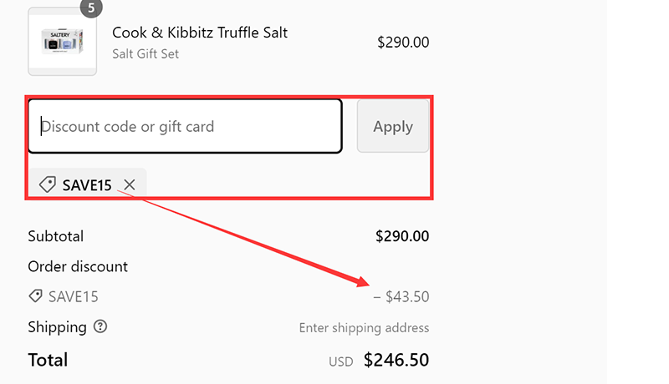Click the quantity badge showing 5
This screenshot has width=669, height=384.
[91, 8]
